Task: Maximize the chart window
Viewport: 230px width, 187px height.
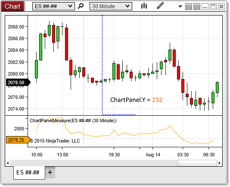Action: [x=213, y=6]
